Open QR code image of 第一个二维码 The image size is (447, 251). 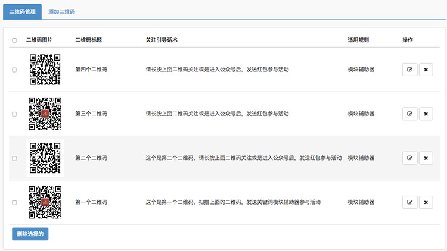[x=45, y=202]
